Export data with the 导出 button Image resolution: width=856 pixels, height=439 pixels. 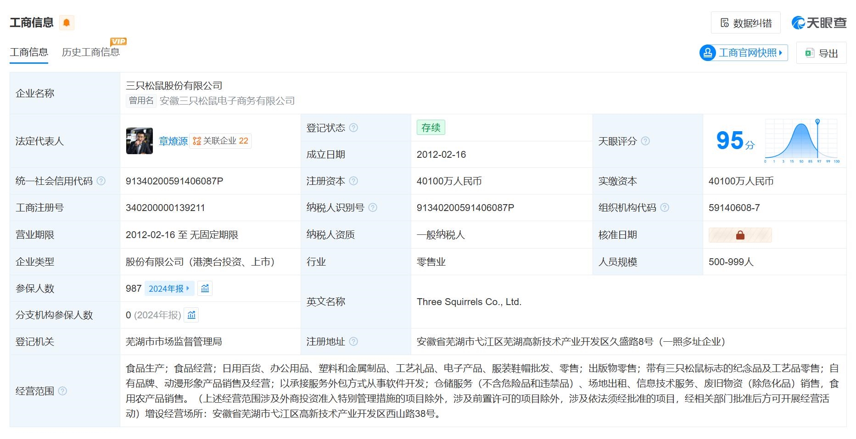pyautogui.click(x=822, y=53)
